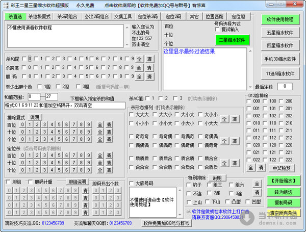The height and width of the screenshot is (232, 306).
Task: Click top input box scrollbar up arrow
Action: pyautogui.click(x=127, y=28)
